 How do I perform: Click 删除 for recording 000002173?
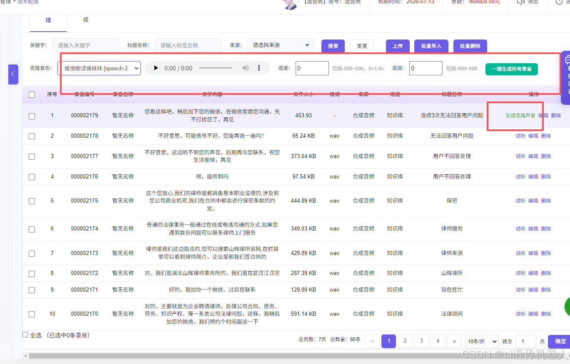tap(546, 253)
